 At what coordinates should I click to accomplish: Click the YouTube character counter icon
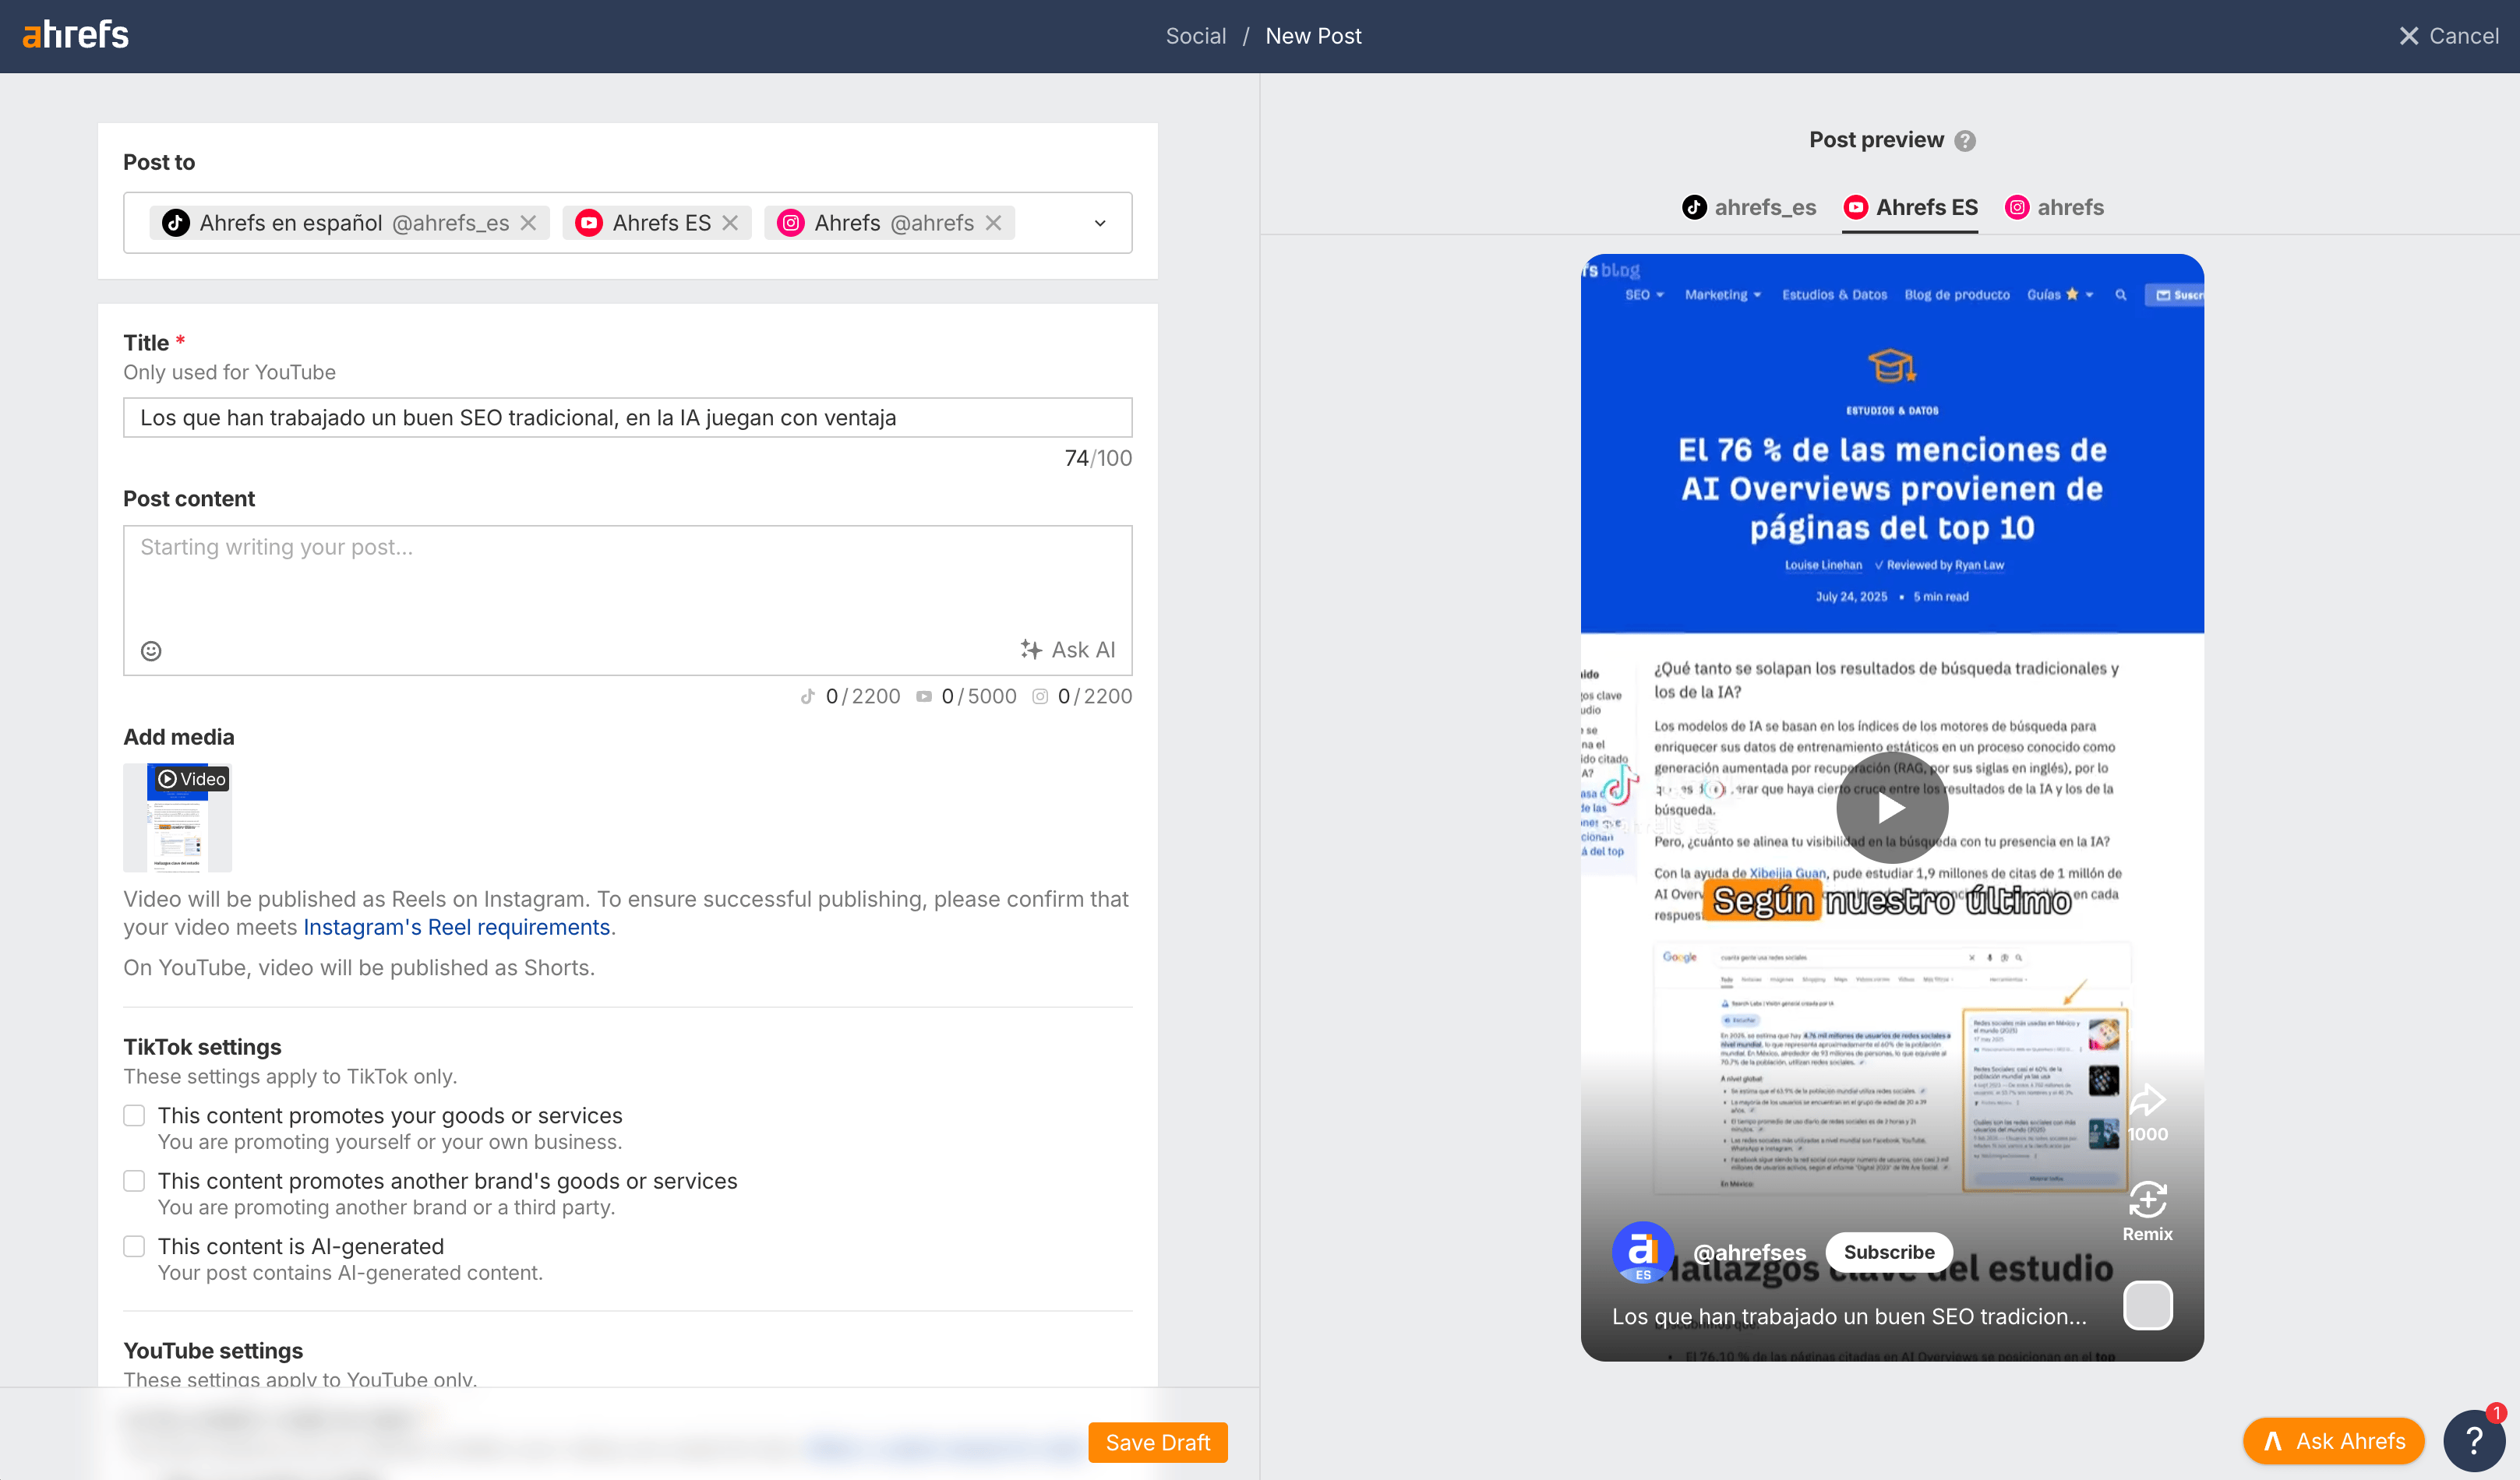pos(924,696)
